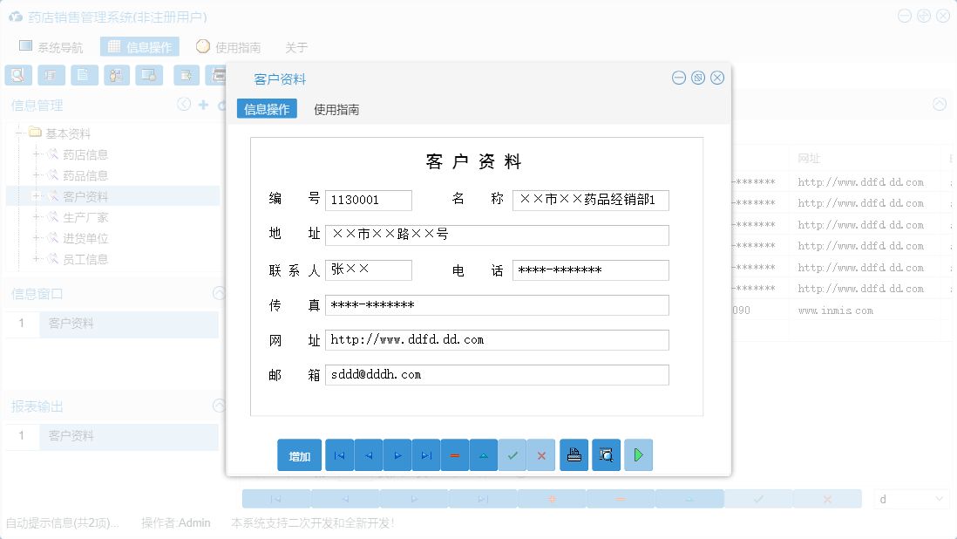Select the magnifier search icon on the toolbar

coord(18,75)
